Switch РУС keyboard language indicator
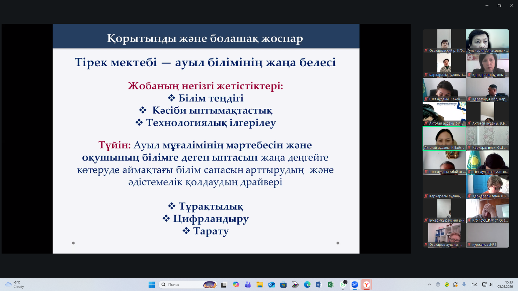This screenshot has height=291, width=518. [x=474, y=285]
